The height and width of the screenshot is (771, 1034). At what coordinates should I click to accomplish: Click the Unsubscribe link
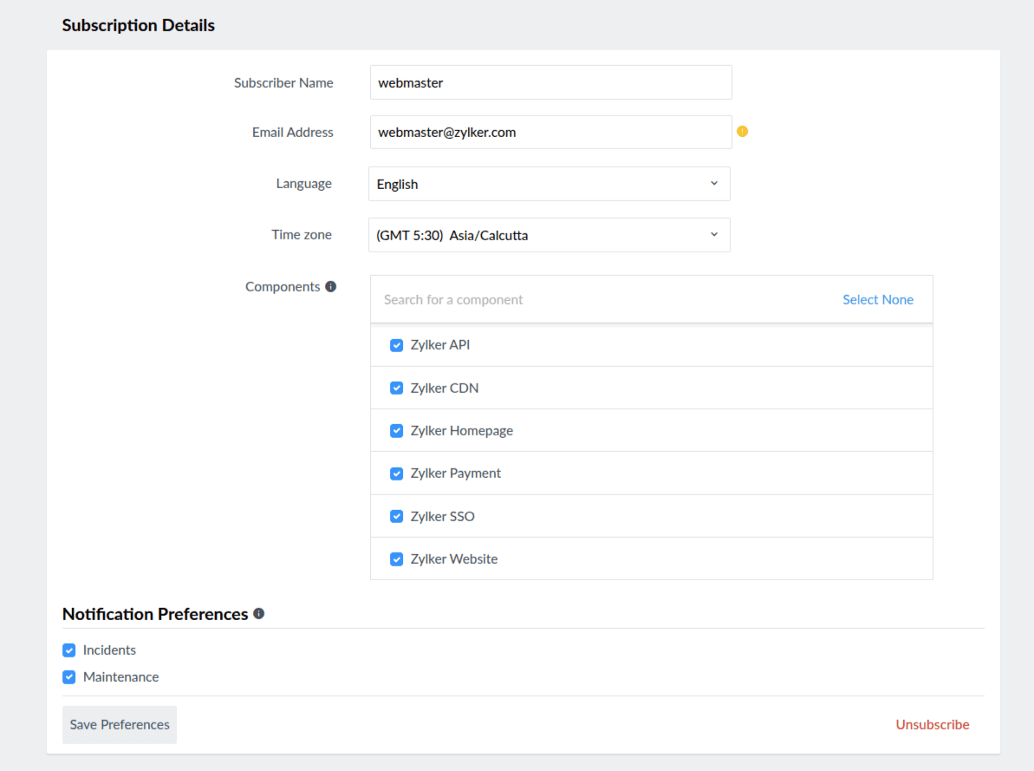(933, 725)
